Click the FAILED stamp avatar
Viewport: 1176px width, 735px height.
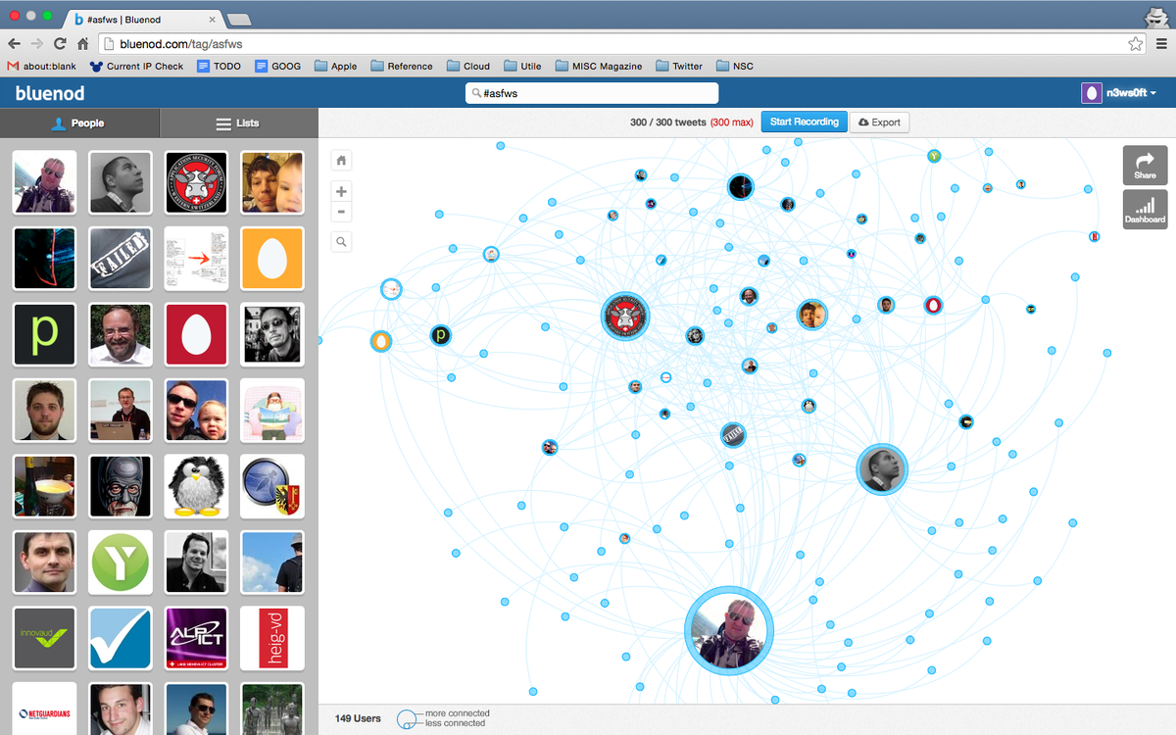(x=121, y=258)
